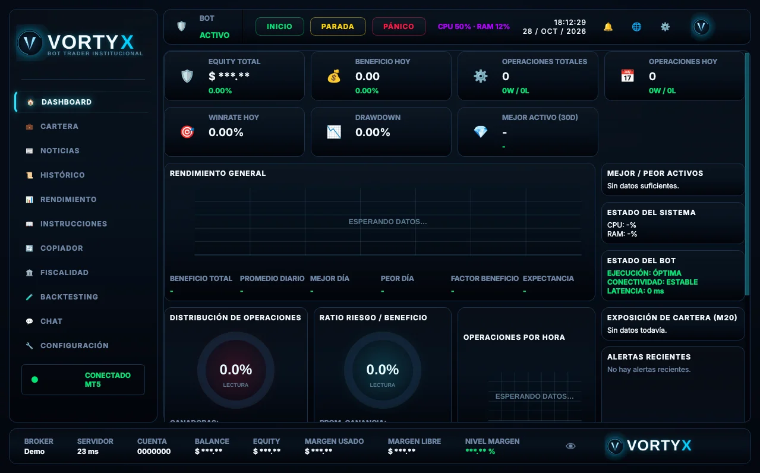The height and width of the screenshot is (473, 760).
Task: Open the Configuración page
Action: [x=83, y=346]
